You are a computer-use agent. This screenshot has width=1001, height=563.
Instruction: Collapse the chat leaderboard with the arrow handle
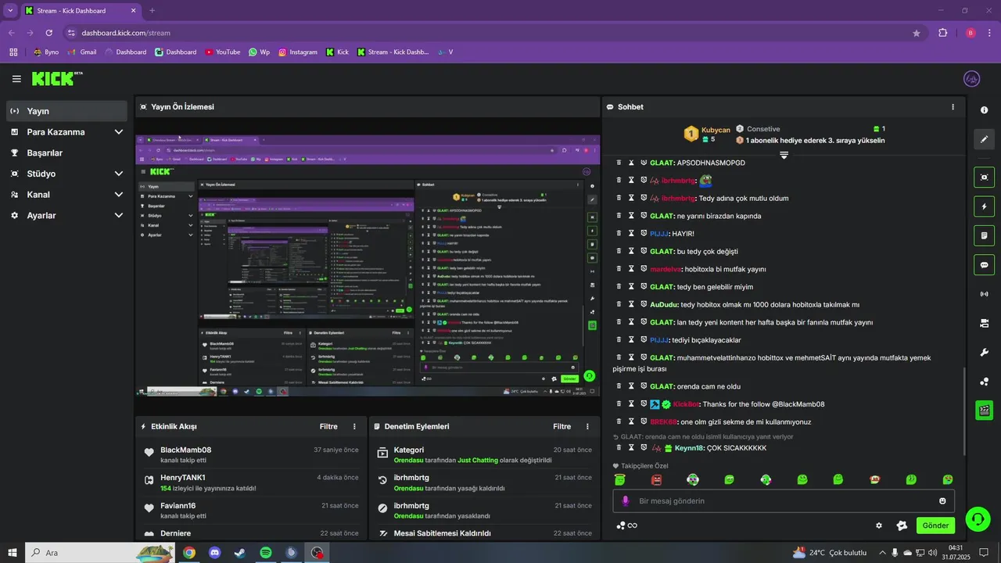point(784,155)
